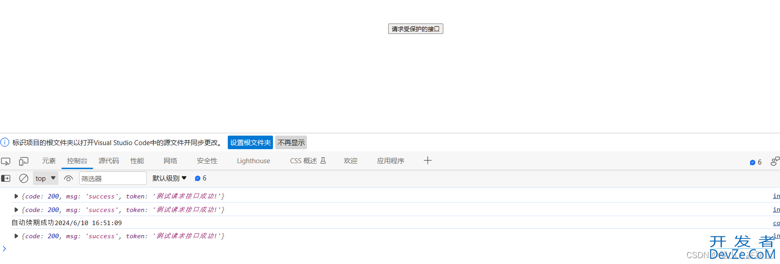Open the 默认级别 log level dropdown
The width and height of the screenshot is (780, 264).
pos(169,178)
